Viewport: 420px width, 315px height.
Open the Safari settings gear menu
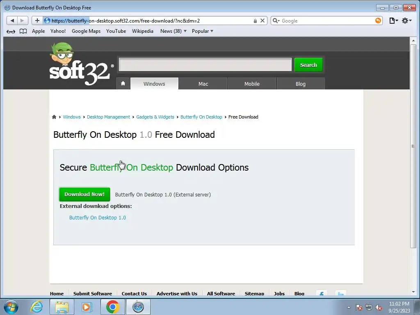406,21
